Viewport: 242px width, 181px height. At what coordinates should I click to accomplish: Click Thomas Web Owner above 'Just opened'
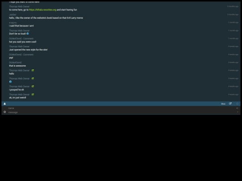(19, 46)
